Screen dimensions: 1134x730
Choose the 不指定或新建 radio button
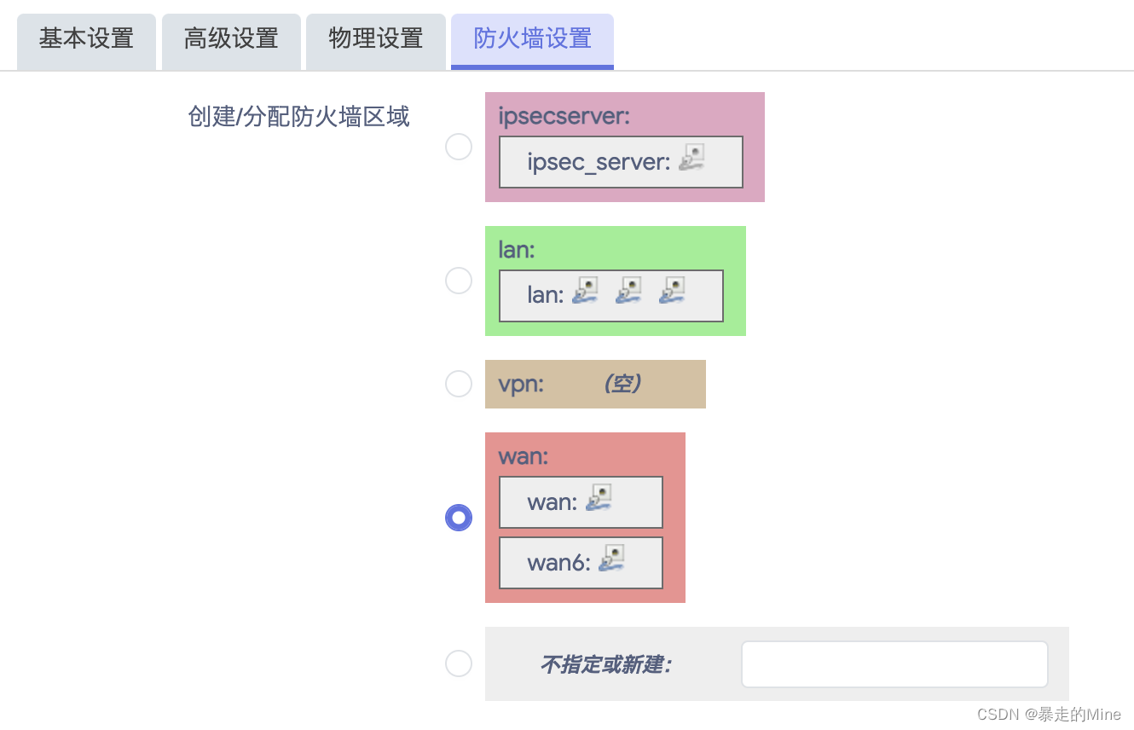(x=459, y=663)
